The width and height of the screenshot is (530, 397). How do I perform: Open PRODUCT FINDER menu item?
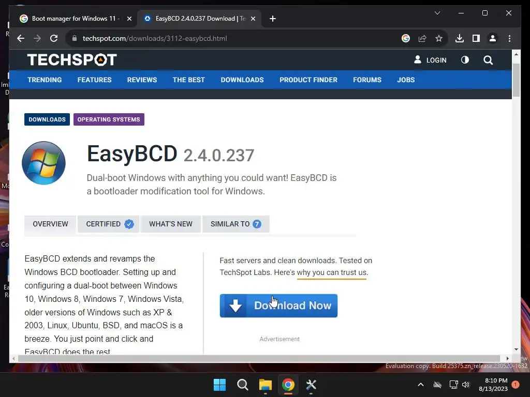[308, 80]
